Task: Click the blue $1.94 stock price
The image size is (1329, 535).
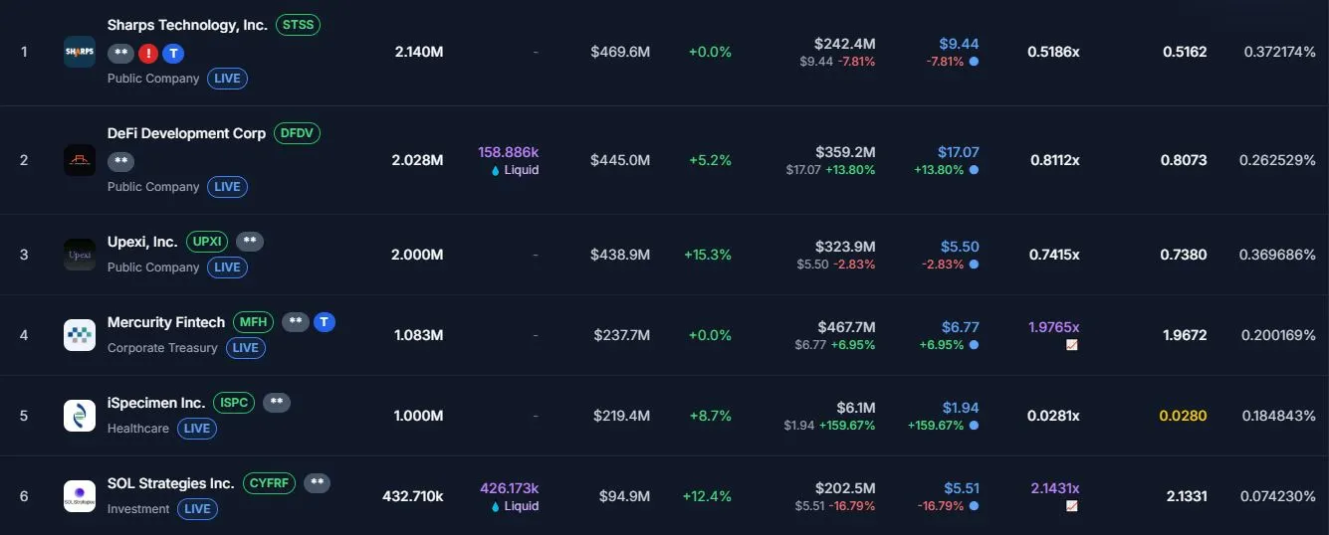Action: (961, 408)
